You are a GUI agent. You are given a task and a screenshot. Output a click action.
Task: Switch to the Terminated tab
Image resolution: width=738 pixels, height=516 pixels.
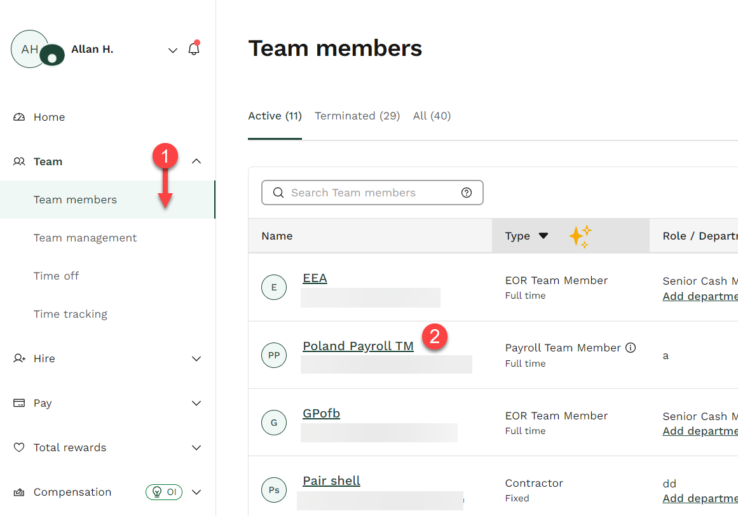tap(357, 116)
